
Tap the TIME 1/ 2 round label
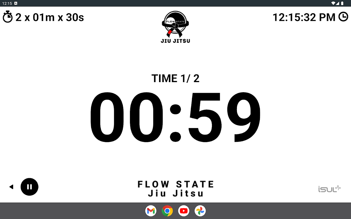[x=175, y=79]
